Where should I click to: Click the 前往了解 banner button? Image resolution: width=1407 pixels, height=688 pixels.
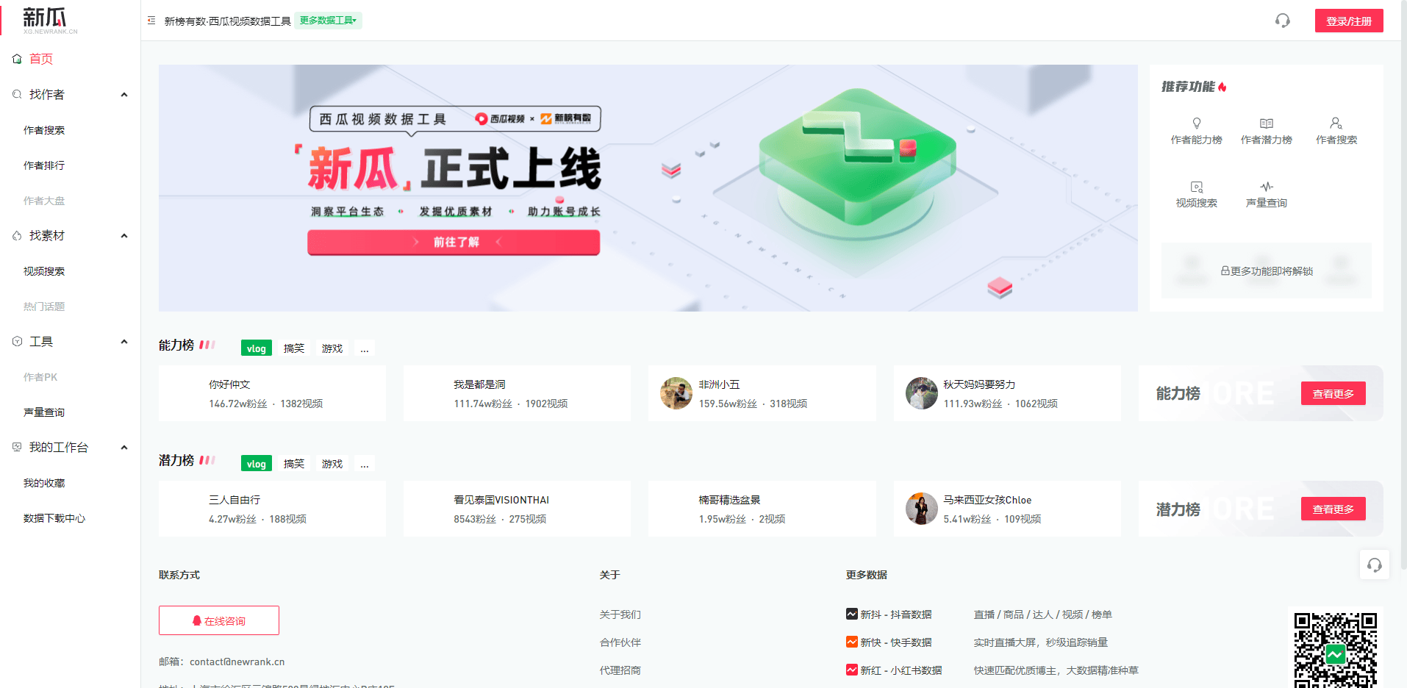click(454, 242)
